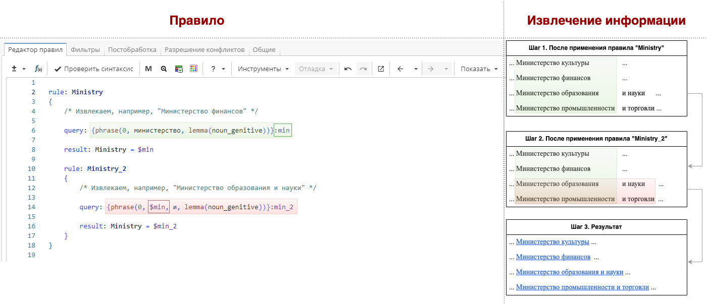Open the plus-minus dropdown in toolbar
Image resolution: width=708 pixels, height=304 pixels.
click(x=19, y=69)
